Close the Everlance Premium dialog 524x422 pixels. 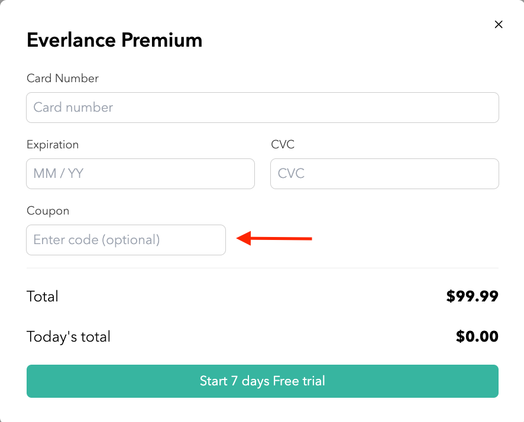pos(499,24)
